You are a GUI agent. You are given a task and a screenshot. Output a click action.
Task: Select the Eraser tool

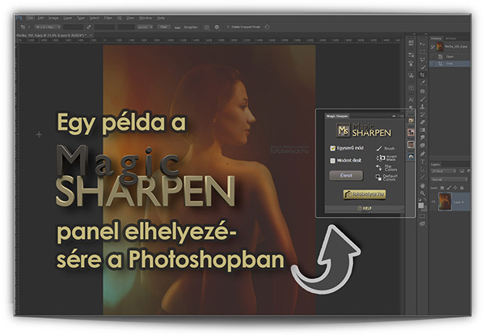tap(422, 122)
